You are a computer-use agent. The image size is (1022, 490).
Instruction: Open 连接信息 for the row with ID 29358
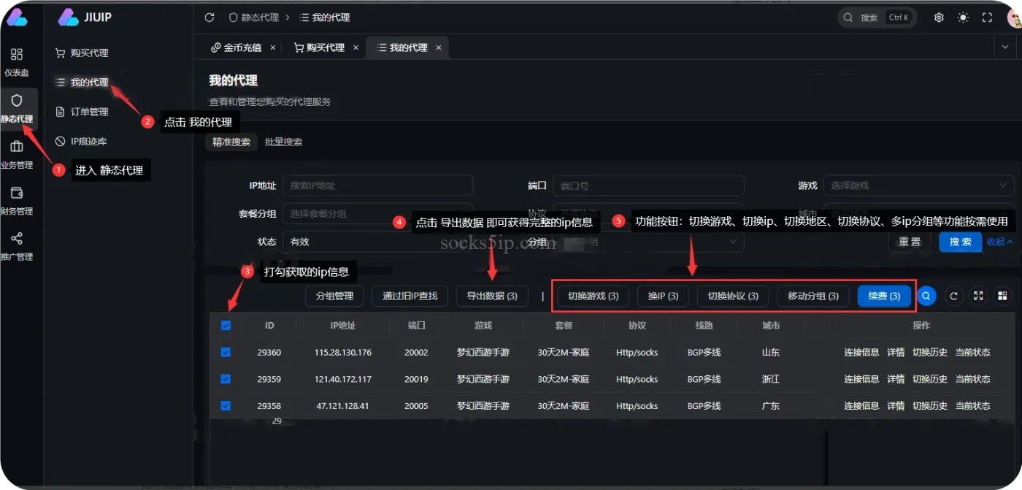861,405
